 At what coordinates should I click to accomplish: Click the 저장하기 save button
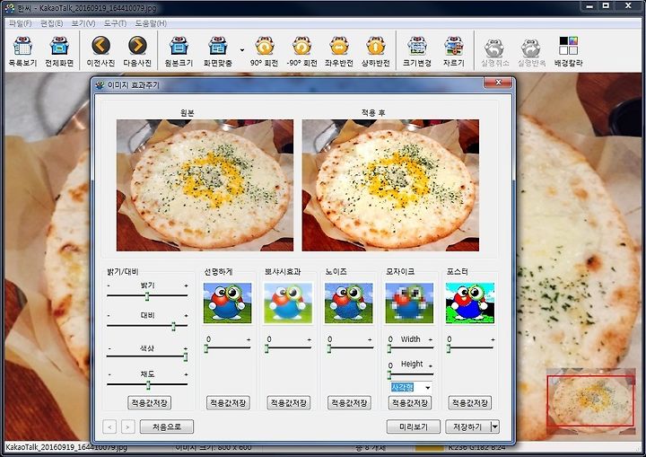468,426
